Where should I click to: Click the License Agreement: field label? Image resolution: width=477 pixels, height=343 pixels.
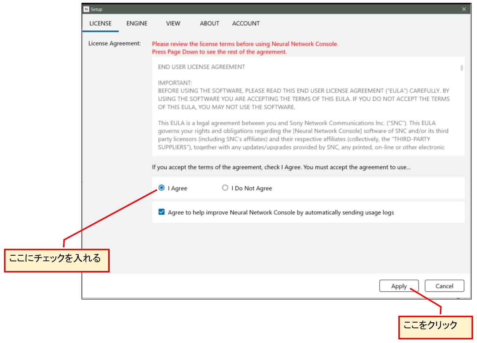(114, 44)
